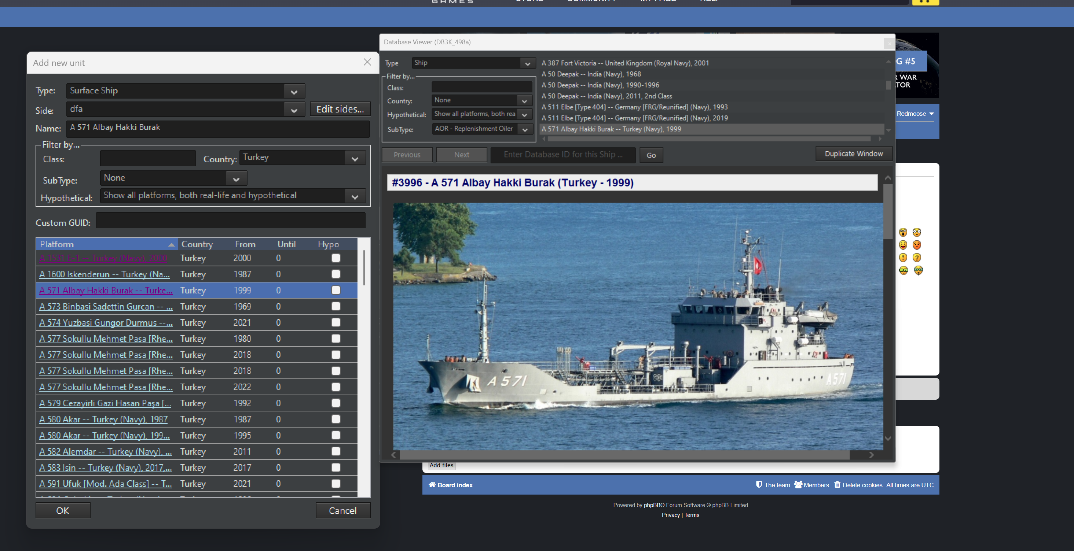The height and width of the screenshot is (551, 1074).
Task: Toggle Hypo checkbox for A 571 Albay Hakki Burak
Action: [x=336, y=290]
